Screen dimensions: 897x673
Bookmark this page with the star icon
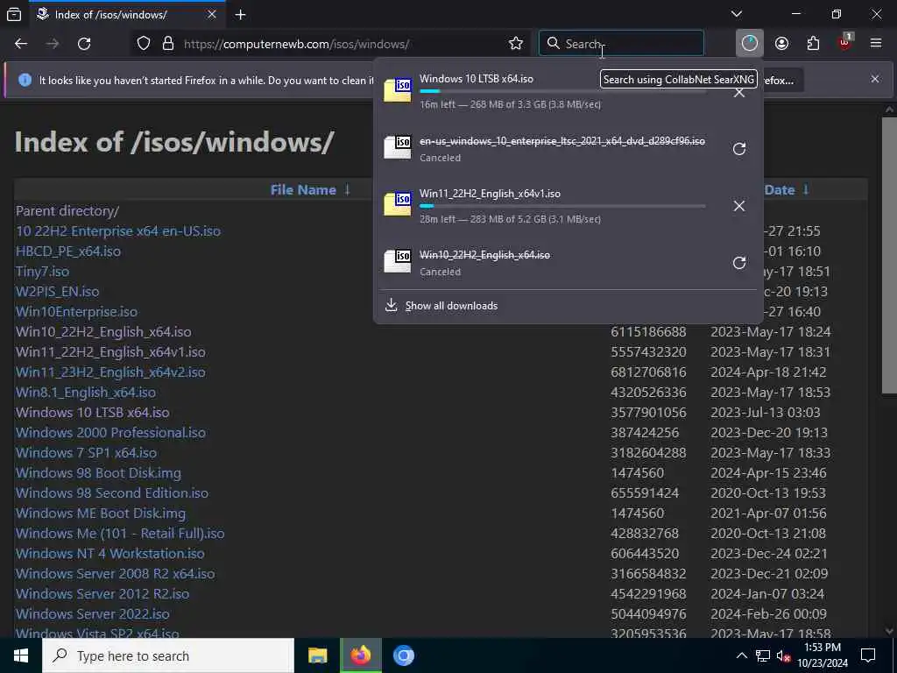point(515,44)
